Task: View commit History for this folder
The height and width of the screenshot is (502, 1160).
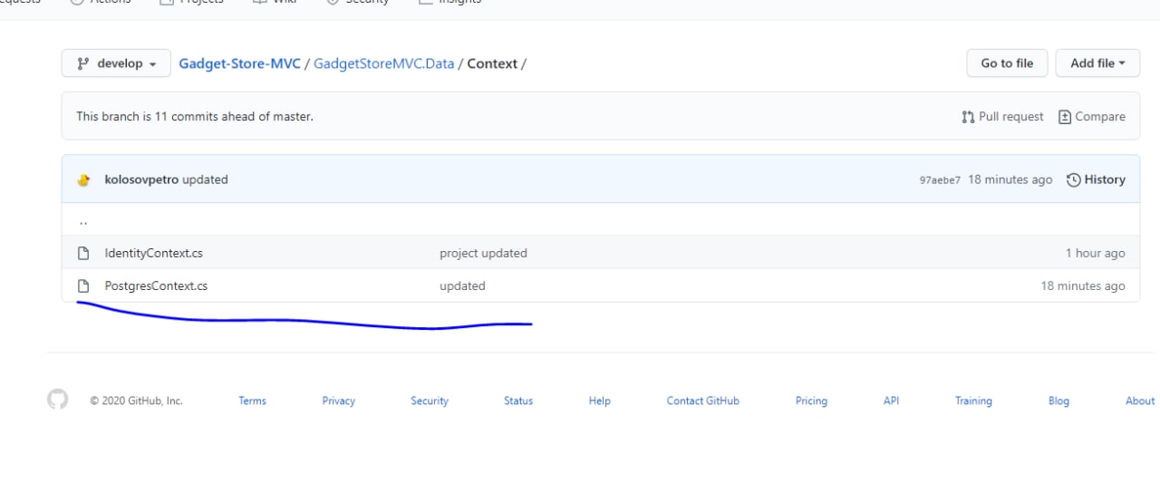Action: point(1096,179)
